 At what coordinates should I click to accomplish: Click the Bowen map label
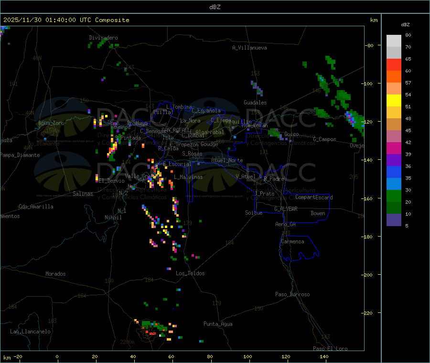[318, 213]
